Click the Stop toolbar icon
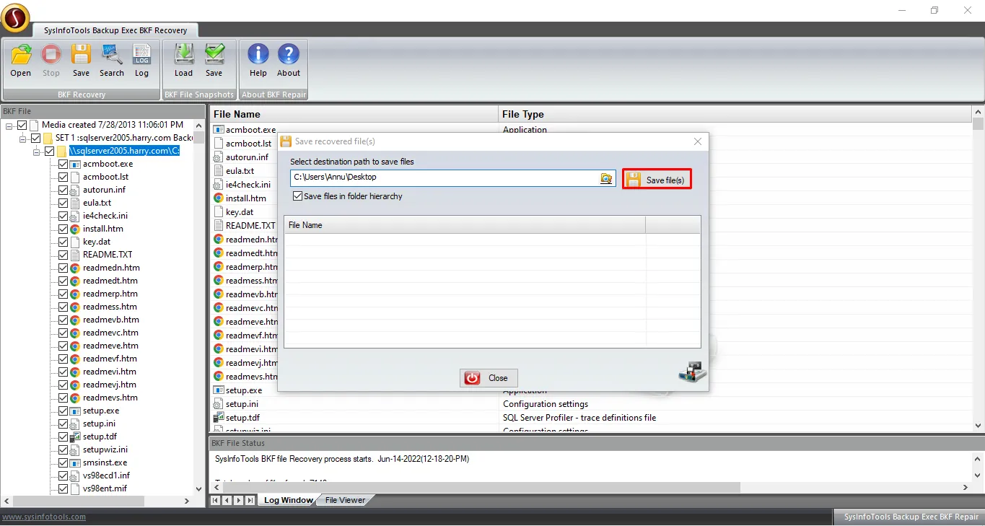This screenshot has height=526, width=985. [51, 61]
